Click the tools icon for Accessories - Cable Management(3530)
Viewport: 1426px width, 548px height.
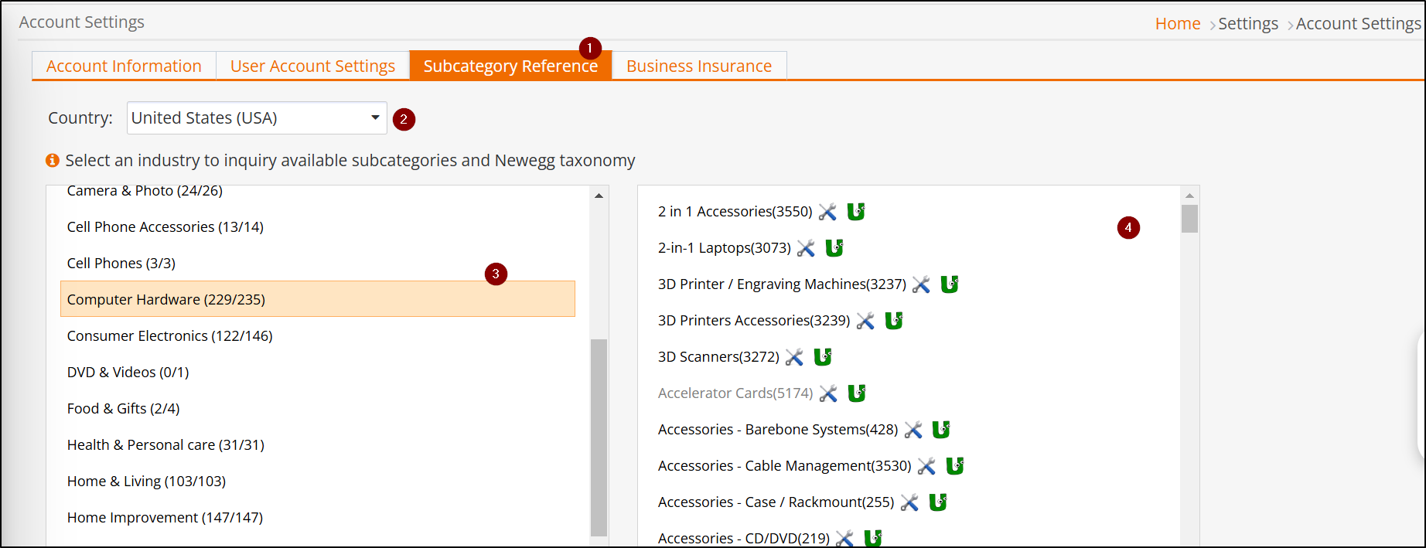pyautogui.click(x=926, y=466)
